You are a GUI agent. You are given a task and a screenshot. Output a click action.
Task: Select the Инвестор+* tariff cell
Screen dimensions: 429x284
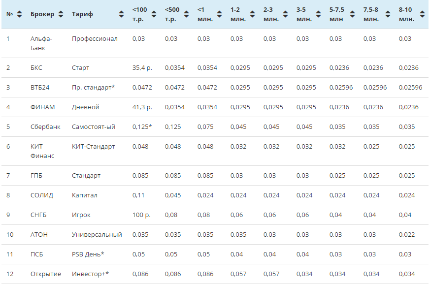tap(90, 274)
